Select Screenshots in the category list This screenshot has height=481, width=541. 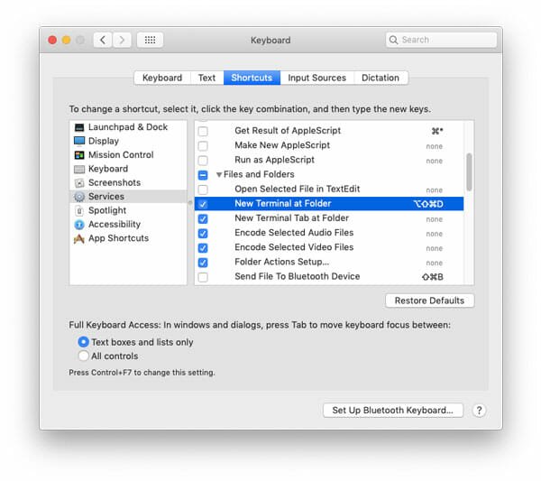(128, 182)
